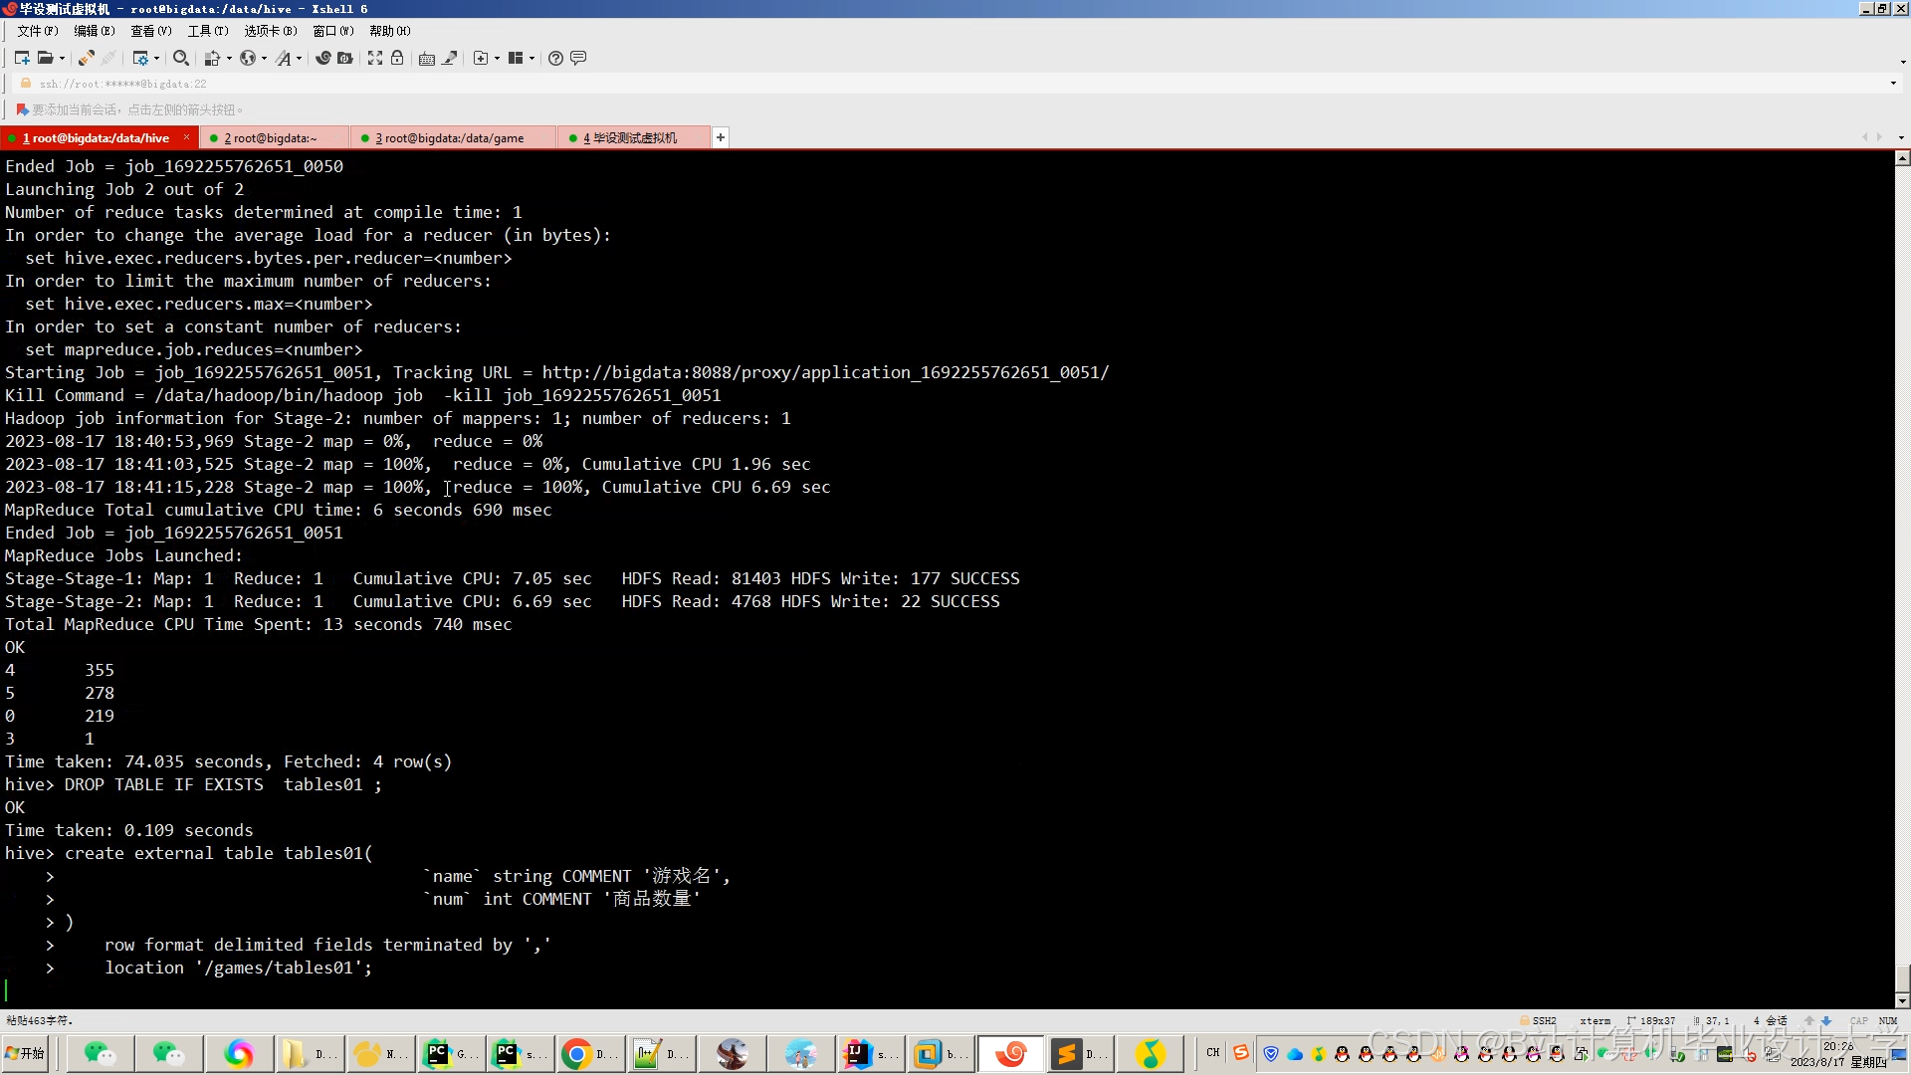Expand the layout panes dropdown arrow
The image size is (1911, 1075).
point(531,59)
